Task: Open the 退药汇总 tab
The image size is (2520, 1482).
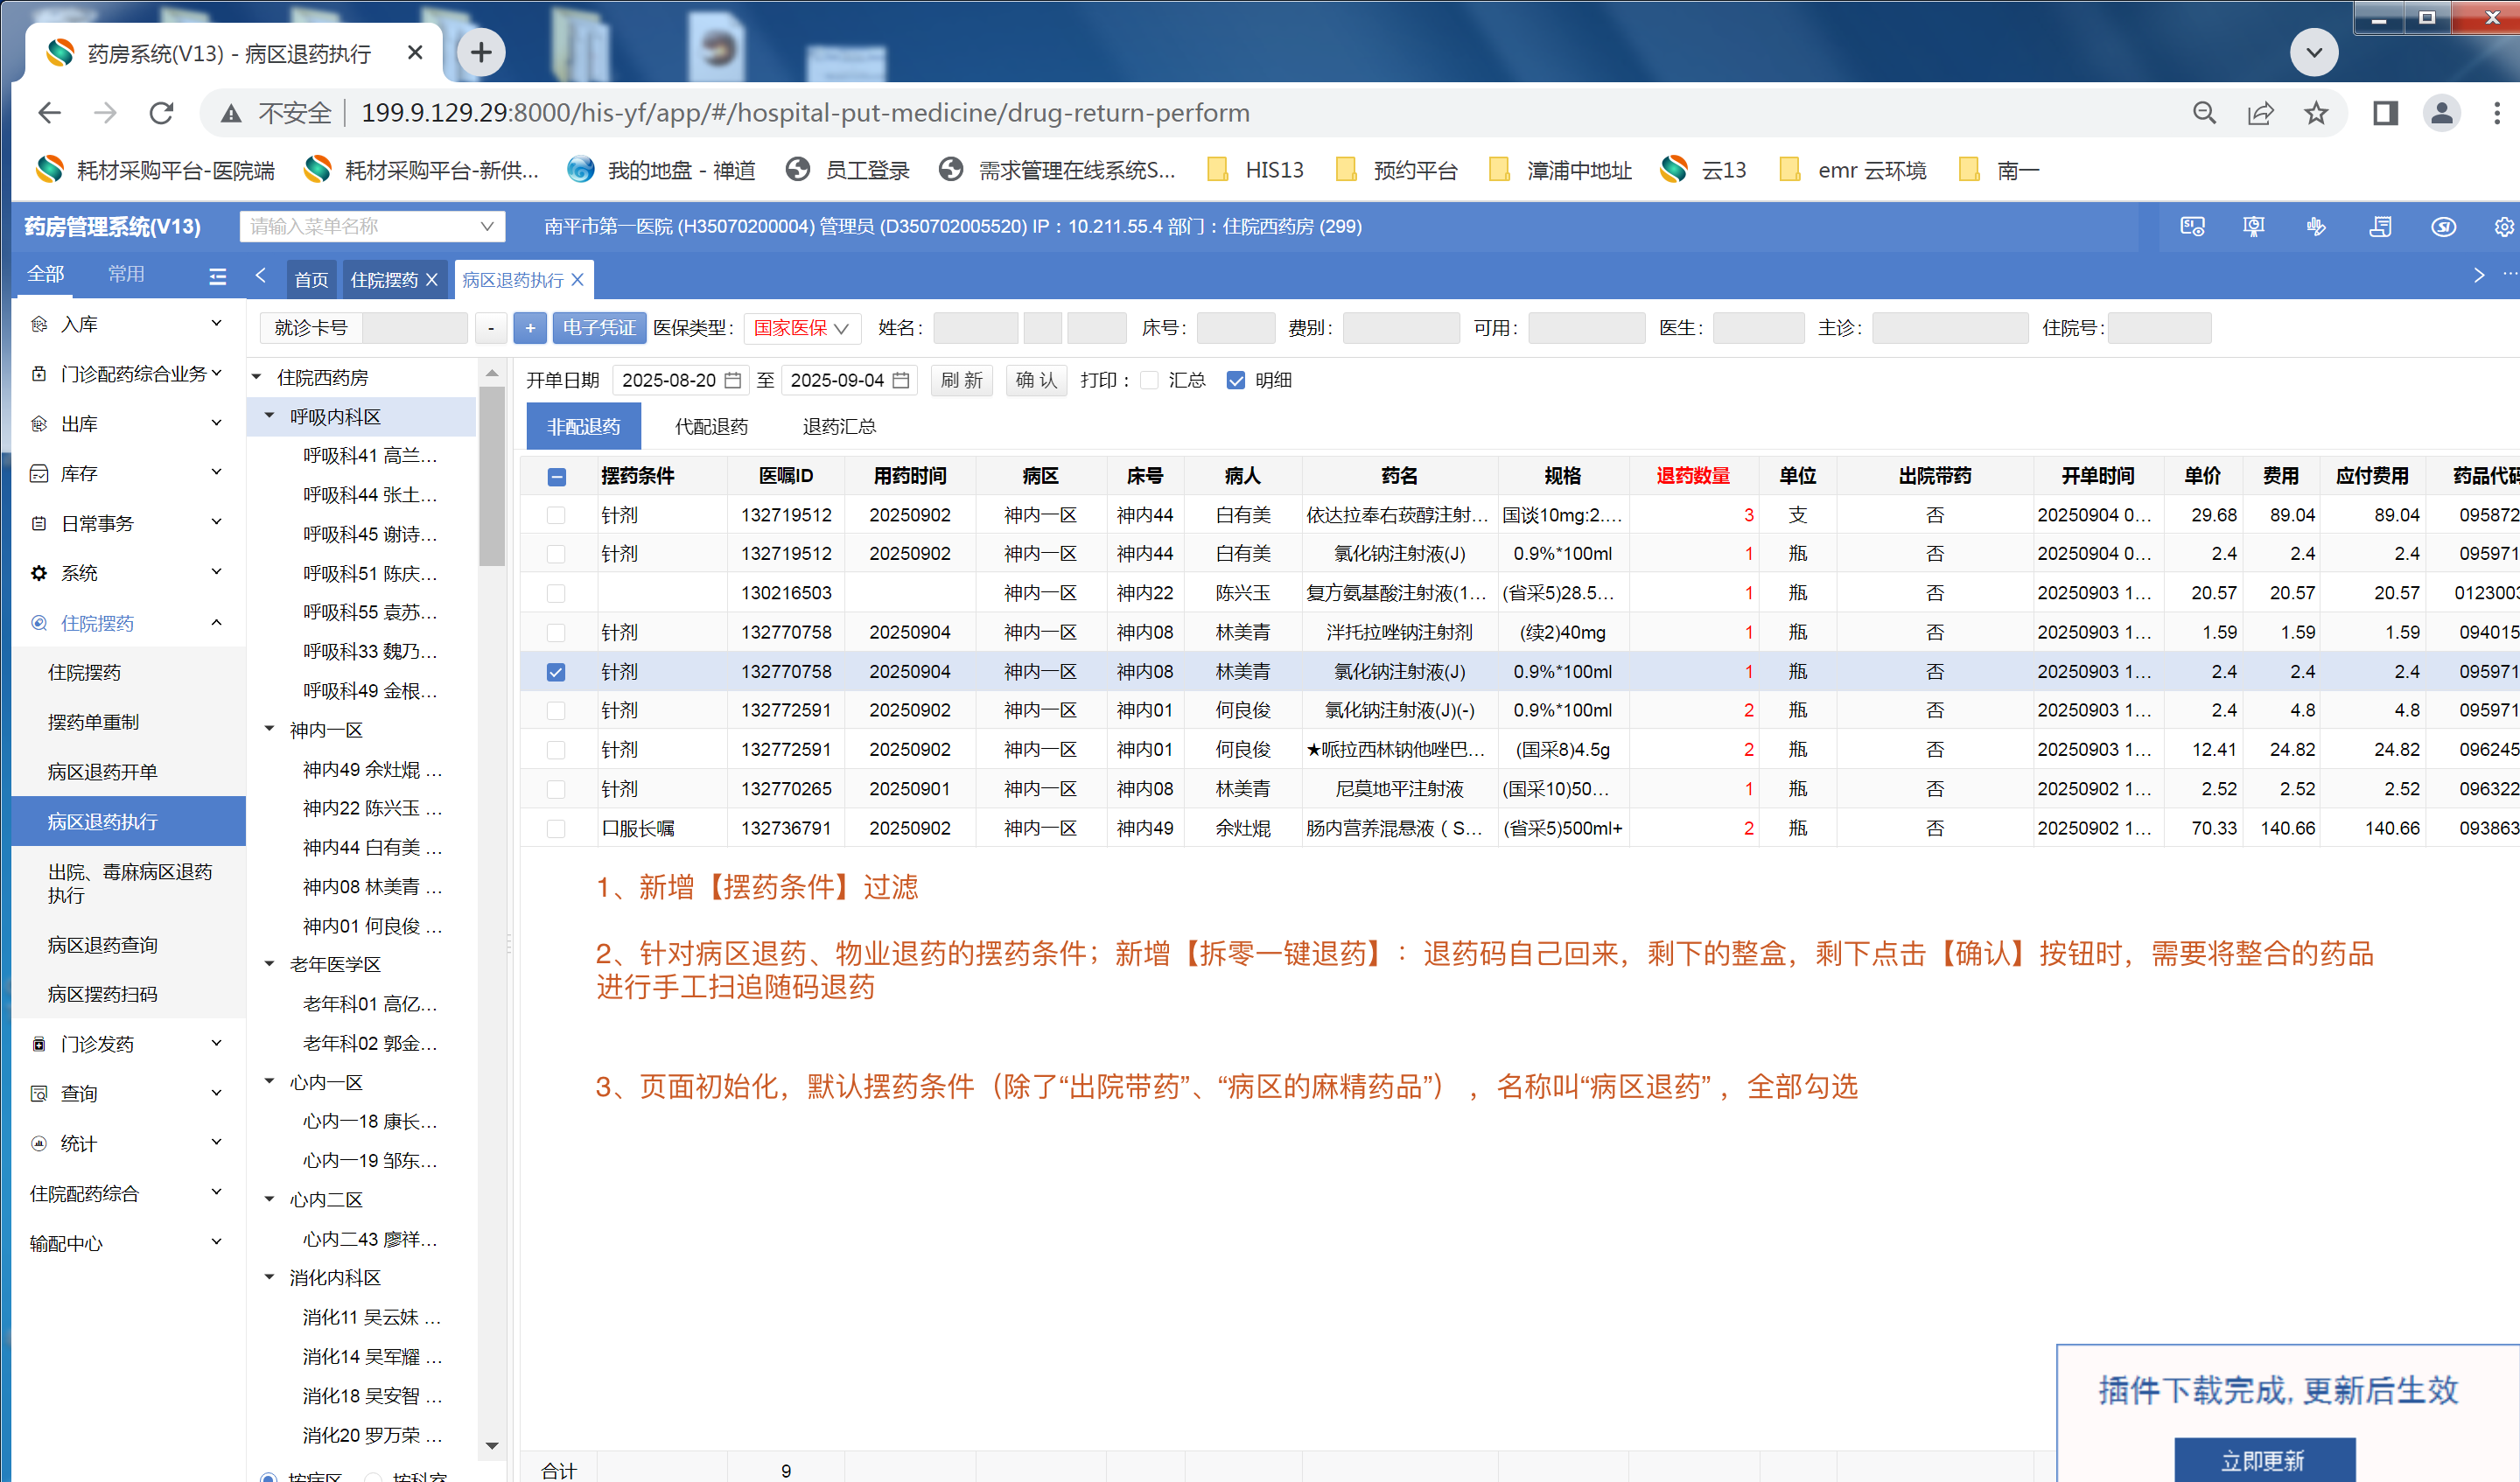Action: point(838,427)
